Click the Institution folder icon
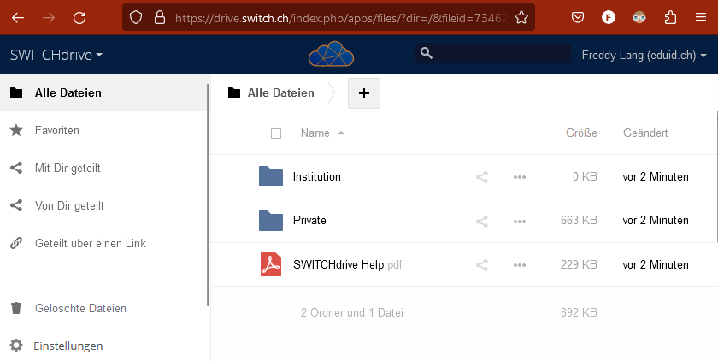This screenshot has height=361, width=718. pyautogui.click(x=271, y=176)
